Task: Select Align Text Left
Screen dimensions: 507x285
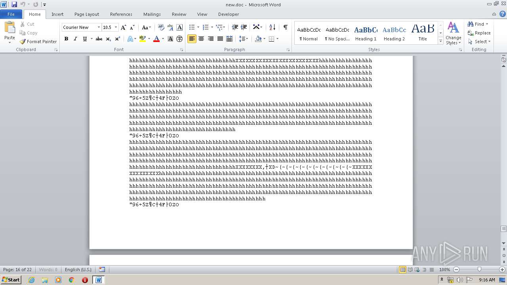Action: pyautogui.click(x=192, y=39)
